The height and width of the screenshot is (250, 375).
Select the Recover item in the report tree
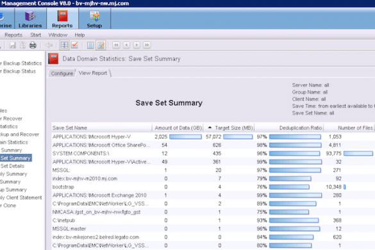12,119
